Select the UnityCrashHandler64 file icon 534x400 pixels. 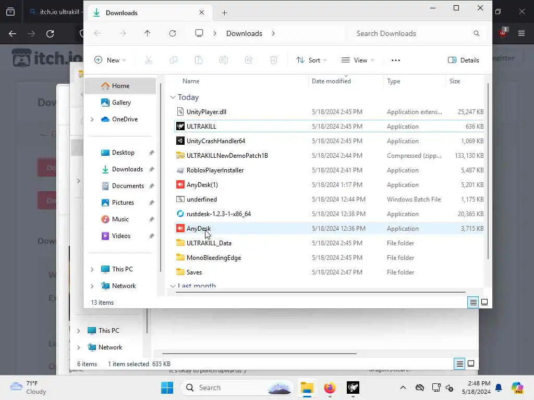180,141
